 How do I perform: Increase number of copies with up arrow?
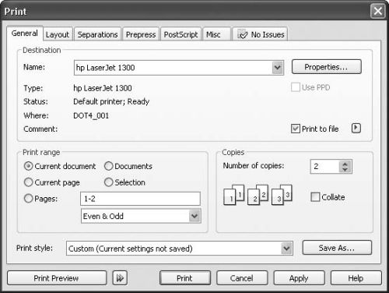click(x=345, y=164)
